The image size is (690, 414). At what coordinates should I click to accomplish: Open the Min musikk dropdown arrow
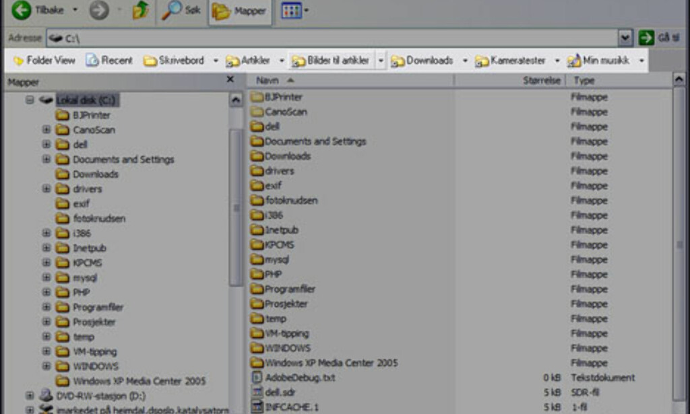(641, 60)
